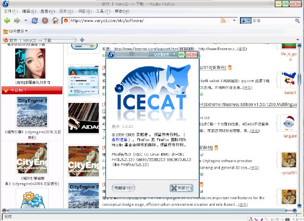Click the 完成 status bar text
This screenshot has width=304, height=221.
[8, 217]
